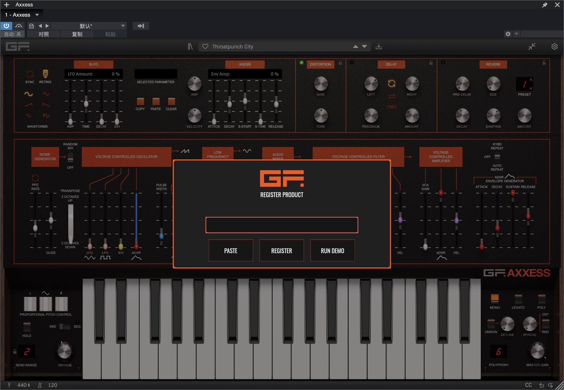Click the LFO RETRIG icon

click(45, 73)
